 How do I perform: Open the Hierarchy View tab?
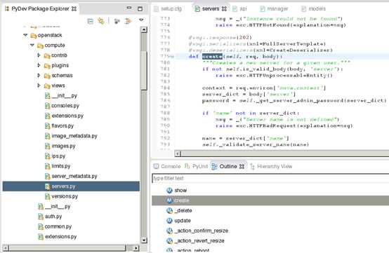click(271, 166)
